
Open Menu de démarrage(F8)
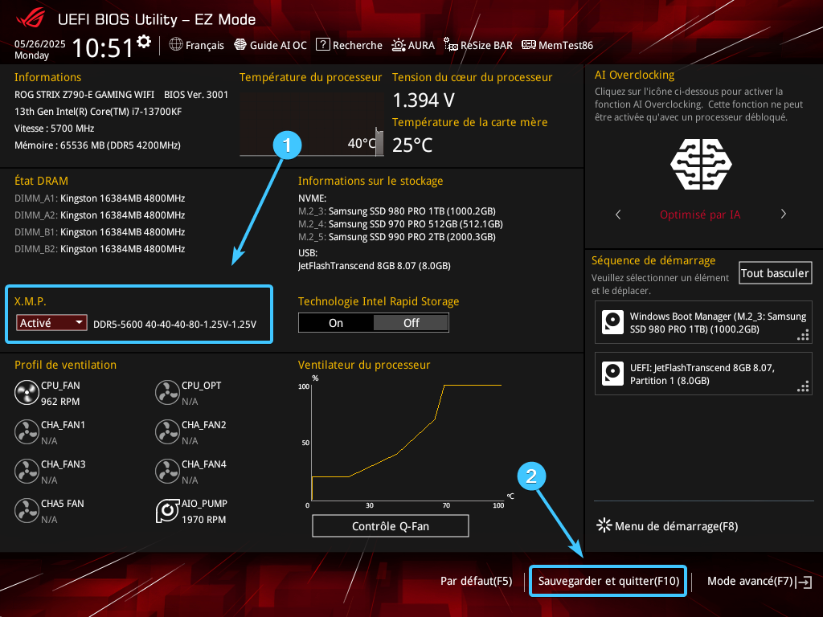(x=667, y=525)
